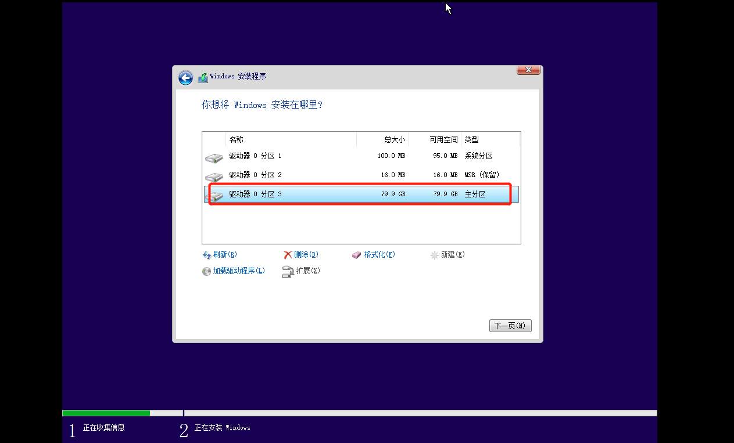The width and height of the screenshot is (734, 443).
Task: Sort by the 名称 column header
Action: click(291, 139)
